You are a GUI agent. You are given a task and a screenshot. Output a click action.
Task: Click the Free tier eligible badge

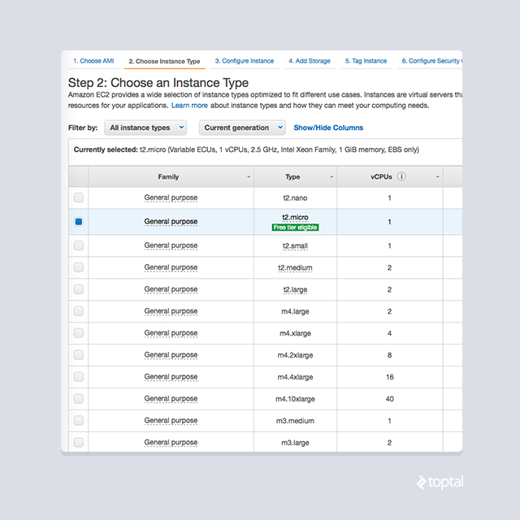[x=295, y=227]
